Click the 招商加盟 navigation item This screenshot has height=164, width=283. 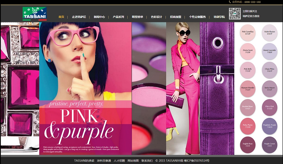click(175, 17)
